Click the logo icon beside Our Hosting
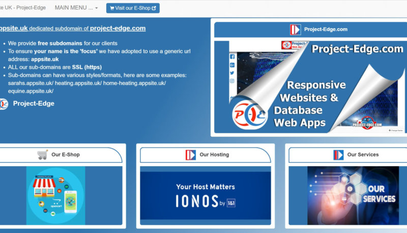This screenshot has width=407, height=233. (x=190, y=155)
